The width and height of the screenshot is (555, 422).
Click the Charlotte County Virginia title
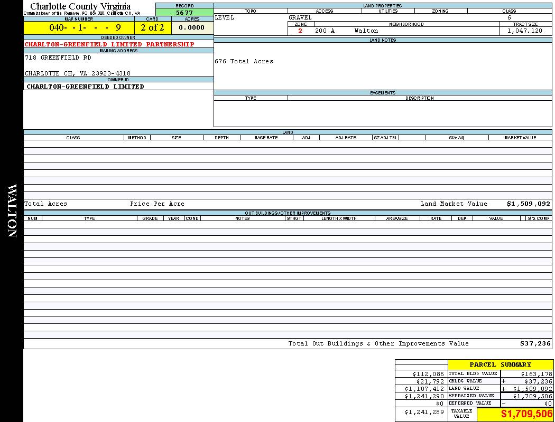(80, 6)
